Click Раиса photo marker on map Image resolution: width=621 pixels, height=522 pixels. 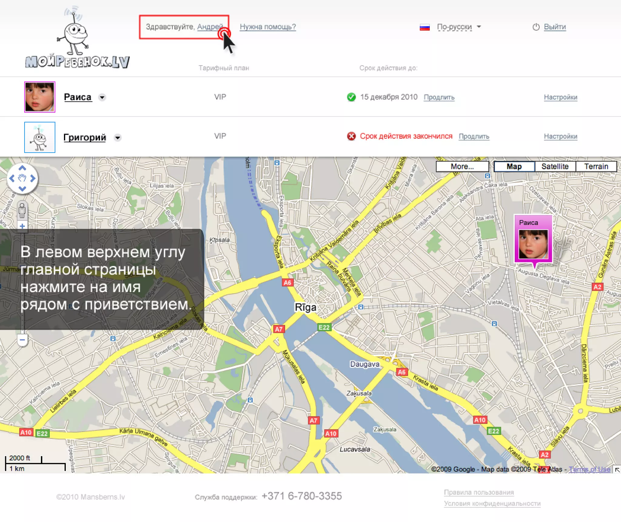pyautogui.click(x=533, y=244)
